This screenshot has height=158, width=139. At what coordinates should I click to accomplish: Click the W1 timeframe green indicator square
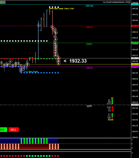pos(112,116)
